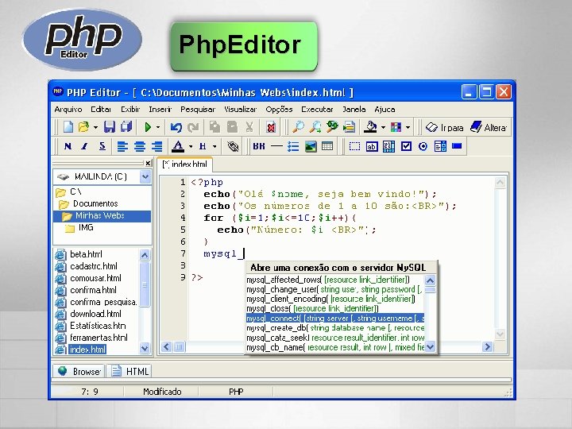Insert a form button with the blue rectangle icon
Image resolution: width=572 pixels, height=429 pixels.
point(457,146)
